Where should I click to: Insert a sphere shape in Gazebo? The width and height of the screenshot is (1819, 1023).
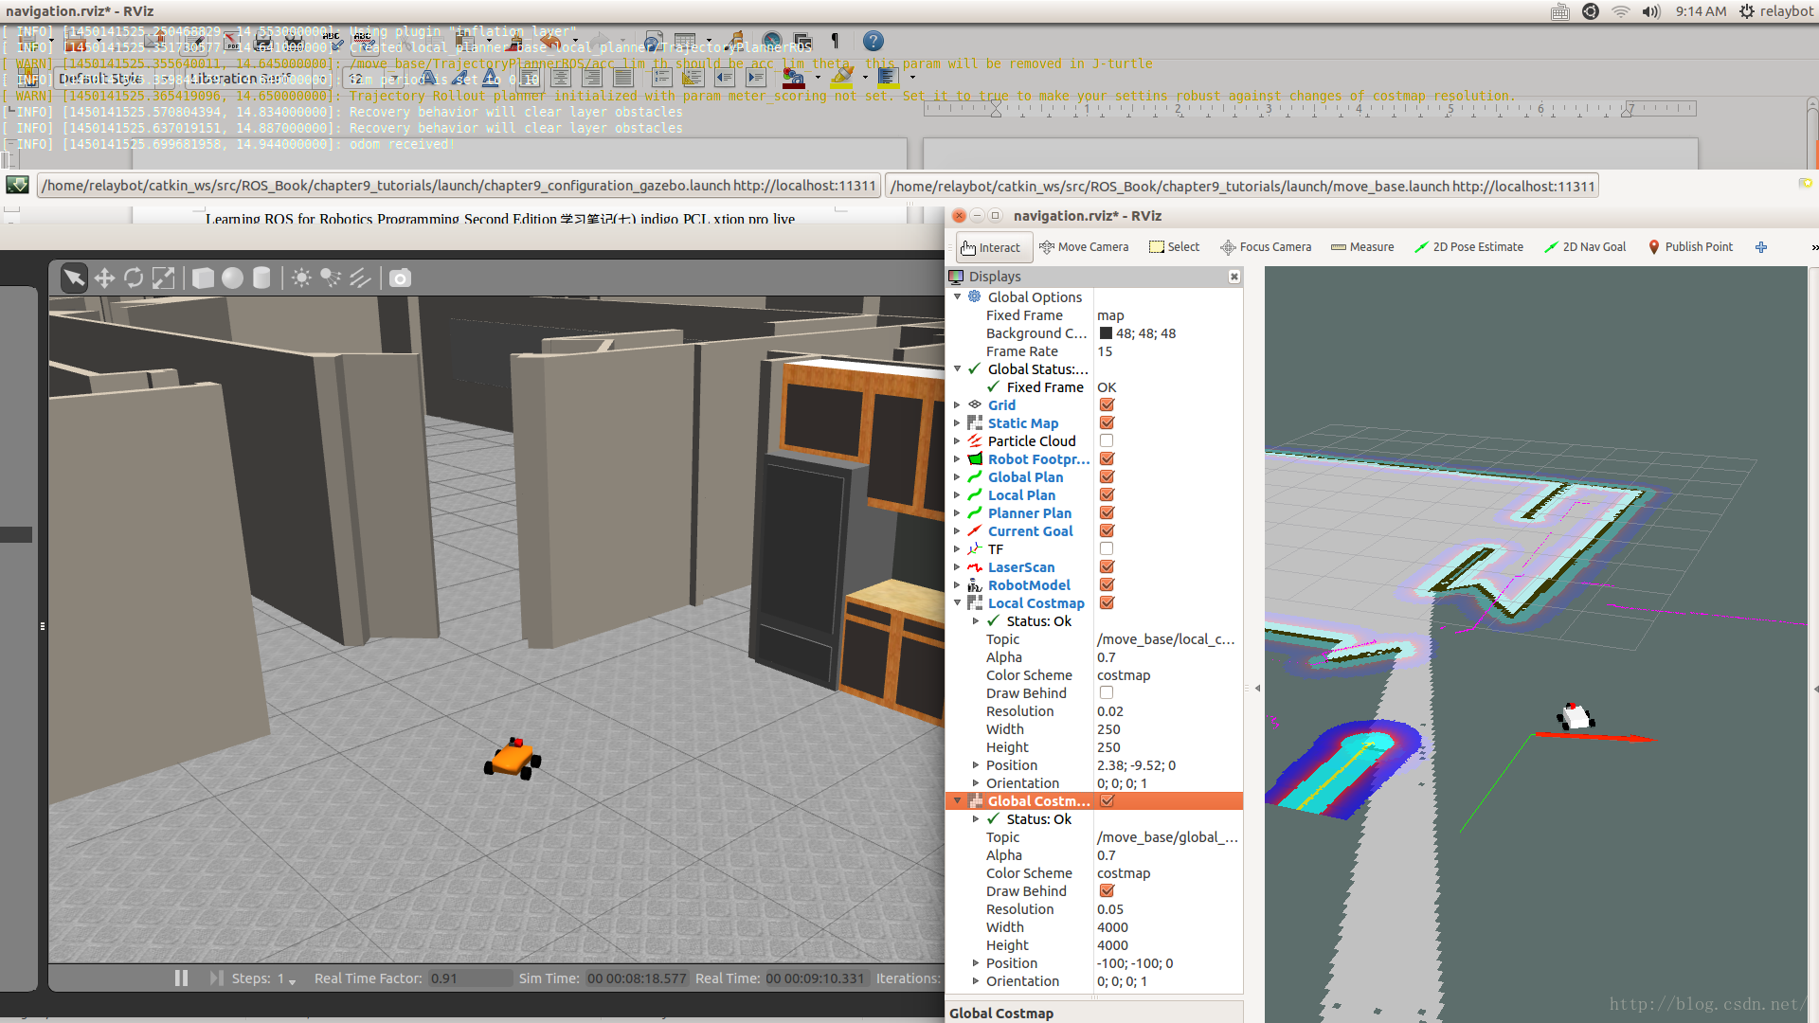point(232,278)
